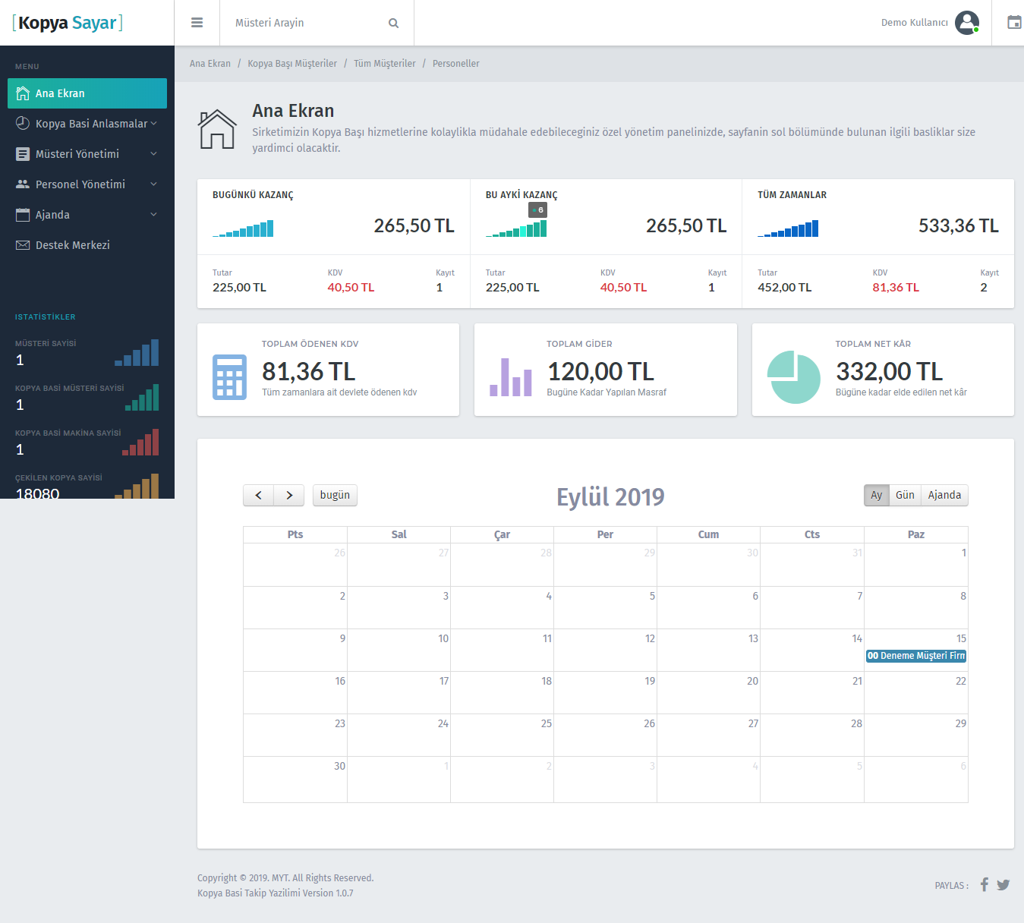Click the Twitter icon in footer

(1003, 884)
